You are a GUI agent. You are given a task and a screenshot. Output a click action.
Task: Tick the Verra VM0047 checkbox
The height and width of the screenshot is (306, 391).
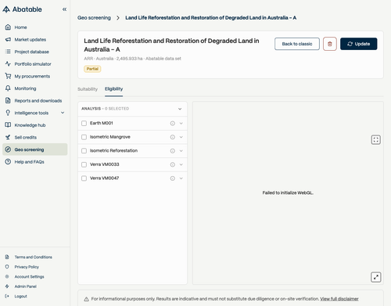[84, 178]
